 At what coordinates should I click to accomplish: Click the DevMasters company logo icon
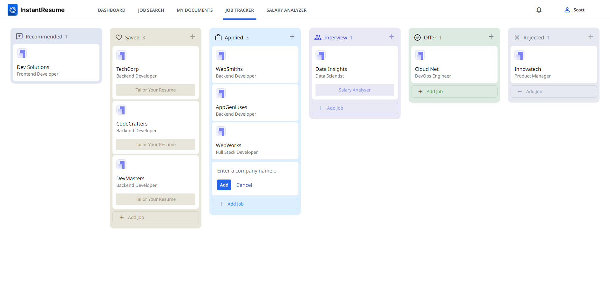click(121, 165)
